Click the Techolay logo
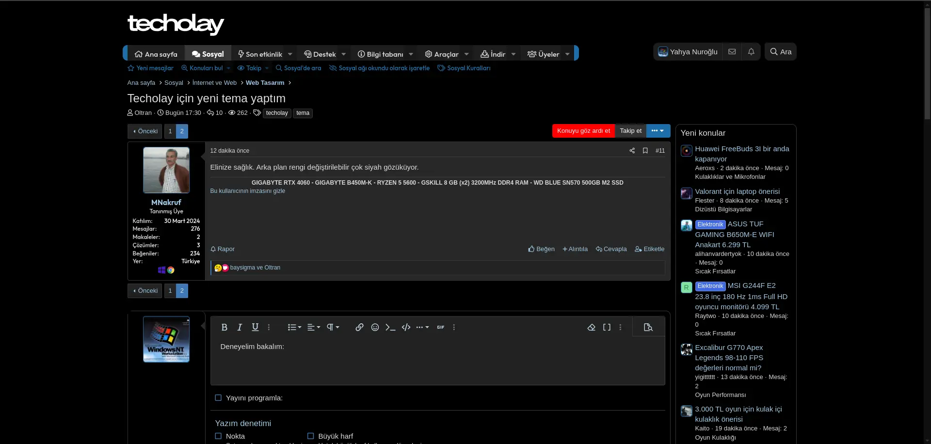 pyautogui.click(x=176, y=24)
